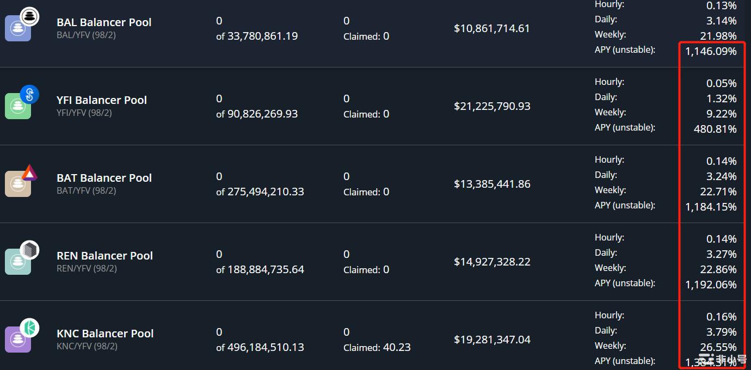751x370 pixels.
Task: Click the BAT triangle badge icon
Action: [29, 172]
